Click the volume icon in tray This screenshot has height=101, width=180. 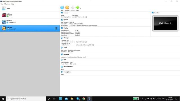point(159,98)
